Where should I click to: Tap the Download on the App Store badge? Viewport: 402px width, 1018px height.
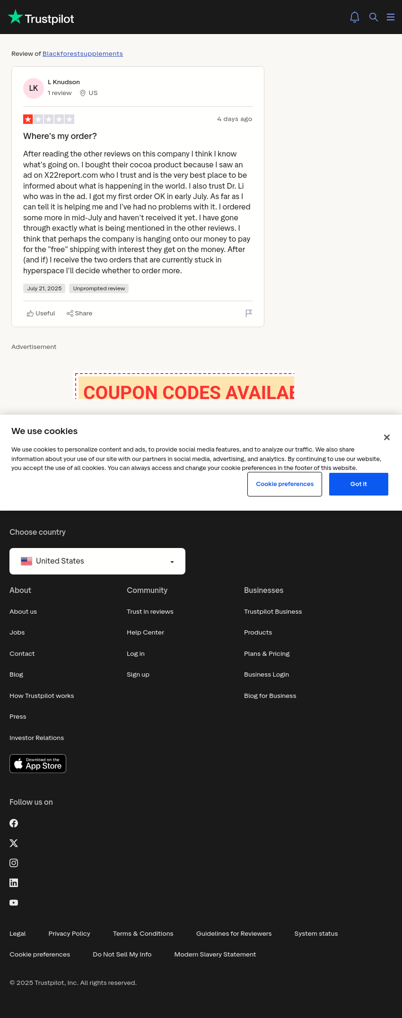tap(38, 764)
